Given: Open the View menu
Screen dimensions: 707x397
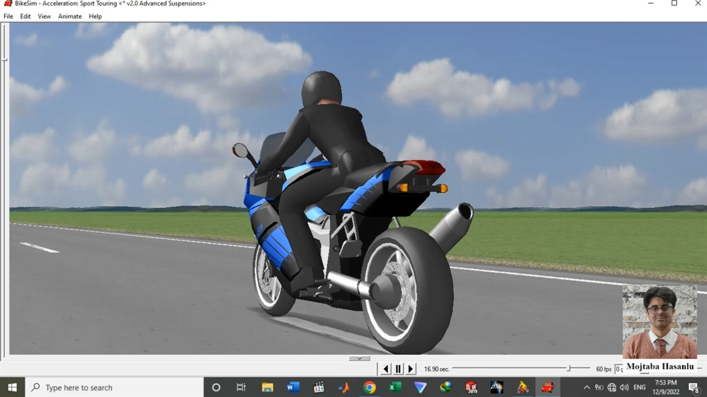Looking at the screenshot, I should click(44, 17).
